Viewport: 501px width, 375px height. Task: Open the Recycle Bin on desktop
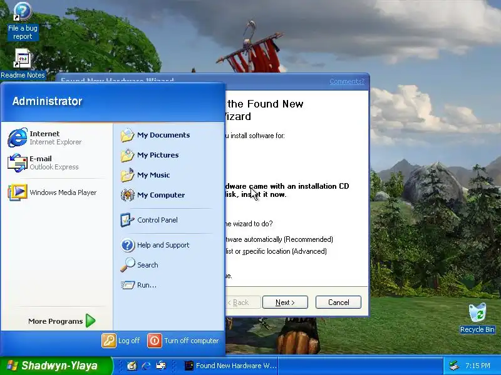coord(478,318)
